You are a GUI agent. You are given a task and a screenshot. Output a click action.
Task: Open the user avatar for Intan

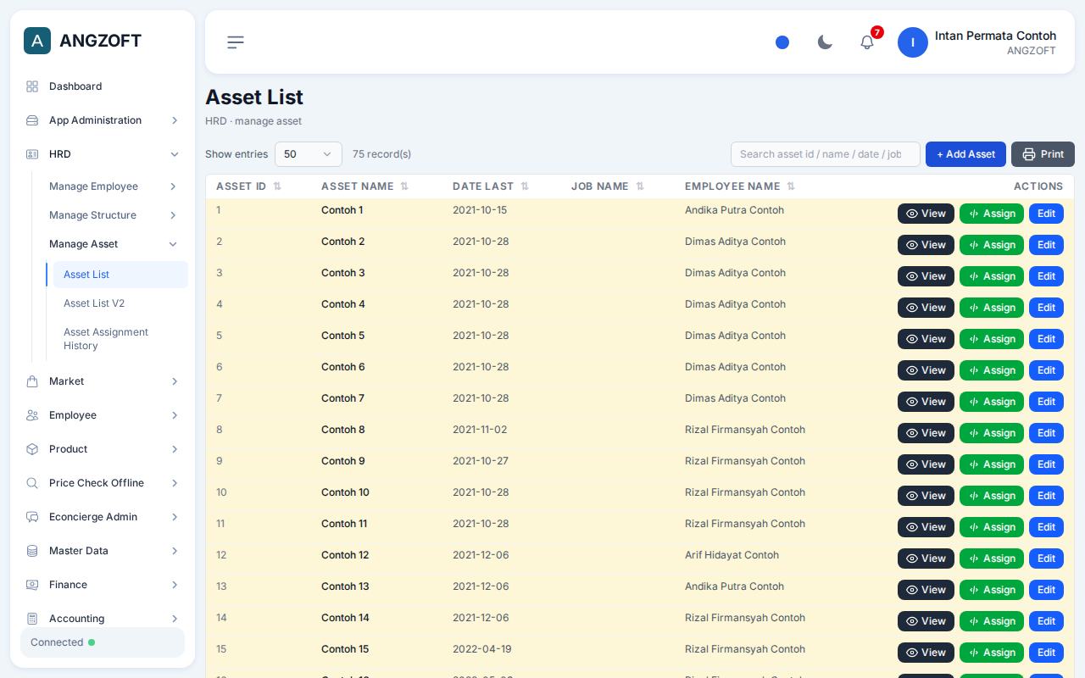[913, 42]
